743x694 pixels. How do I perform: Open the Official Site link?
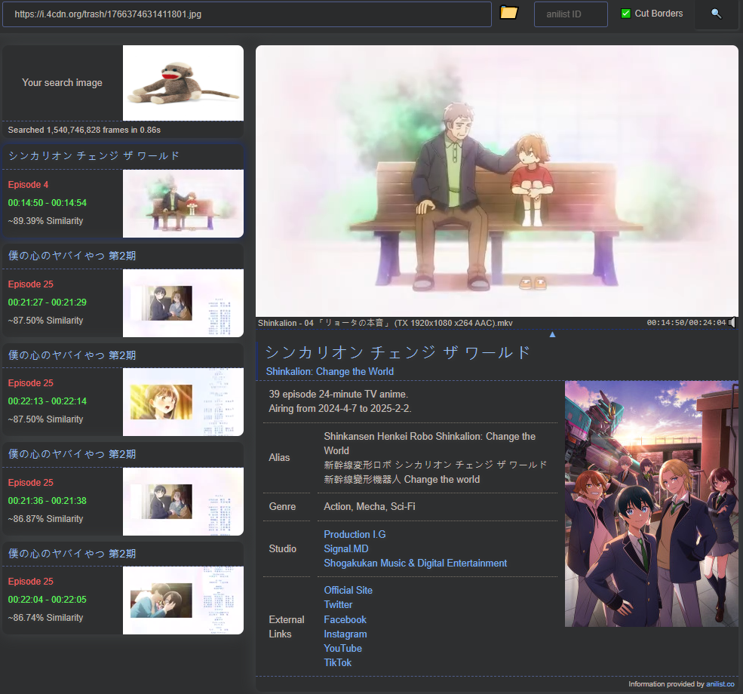(348, 590)
